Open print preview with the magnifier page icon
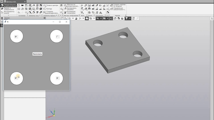Image resolution: width=214 pixels, height=120 pixels. [22, 9]
